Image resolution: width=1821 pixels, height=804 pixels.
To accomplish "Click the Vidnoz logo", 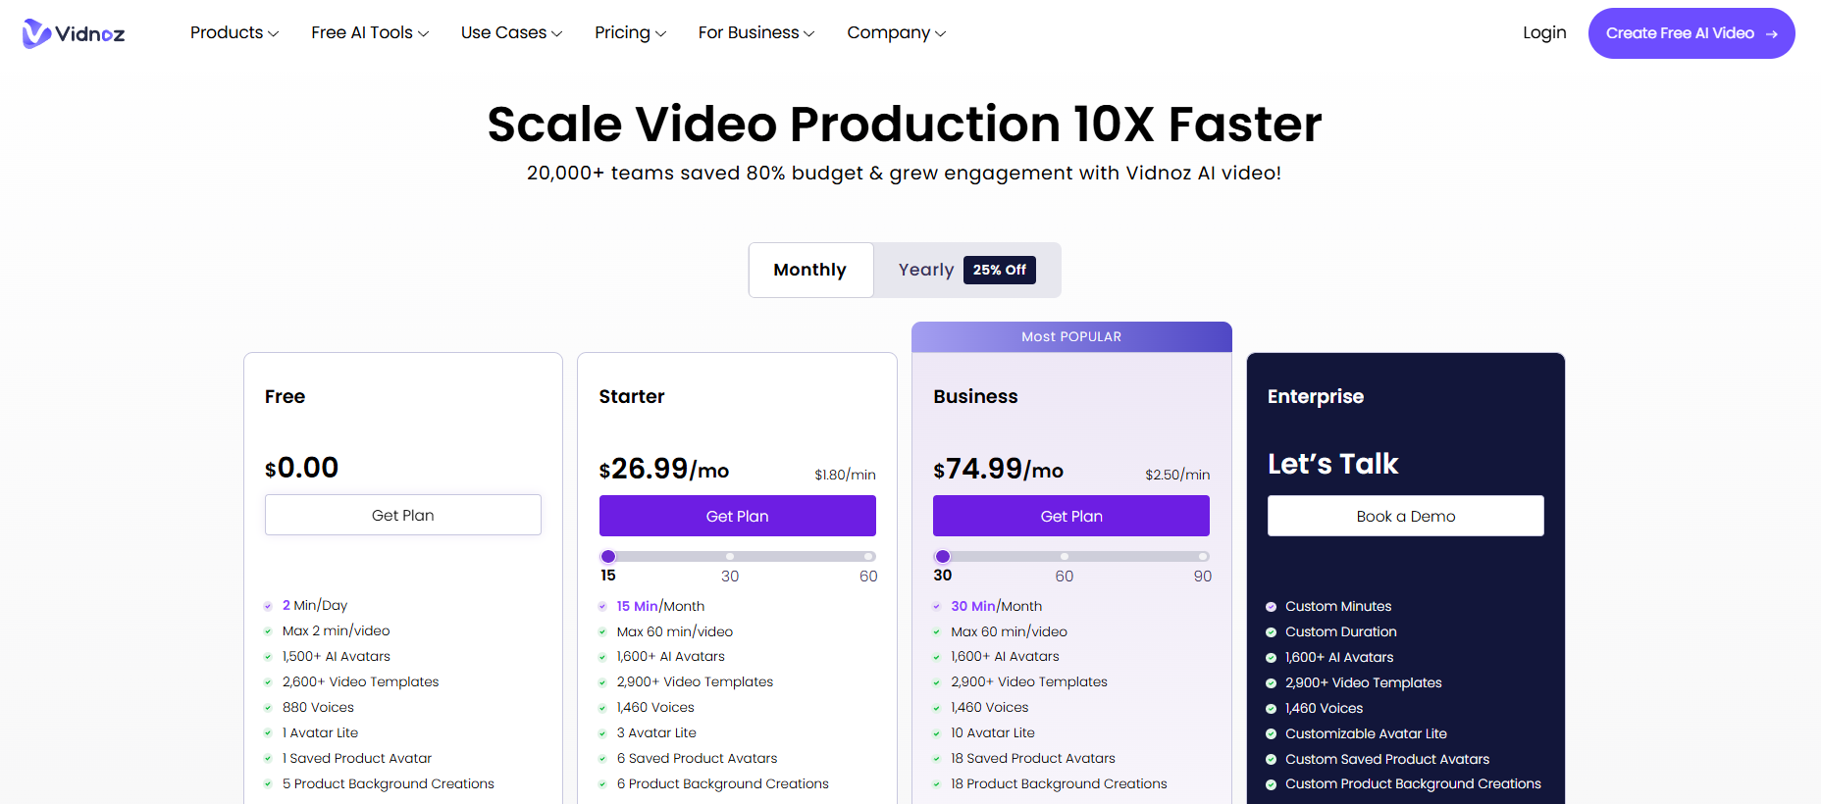I will point(74,33).
